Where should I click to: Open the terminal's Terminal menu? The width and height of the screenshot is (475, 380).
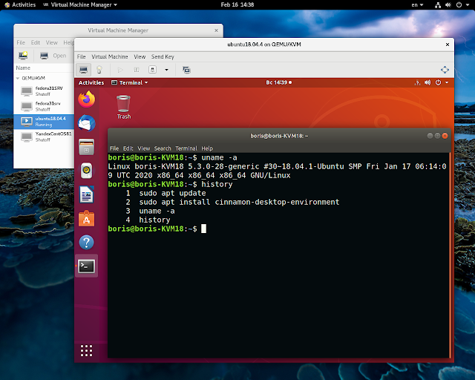pyautogui.click(x=186, y=148)
